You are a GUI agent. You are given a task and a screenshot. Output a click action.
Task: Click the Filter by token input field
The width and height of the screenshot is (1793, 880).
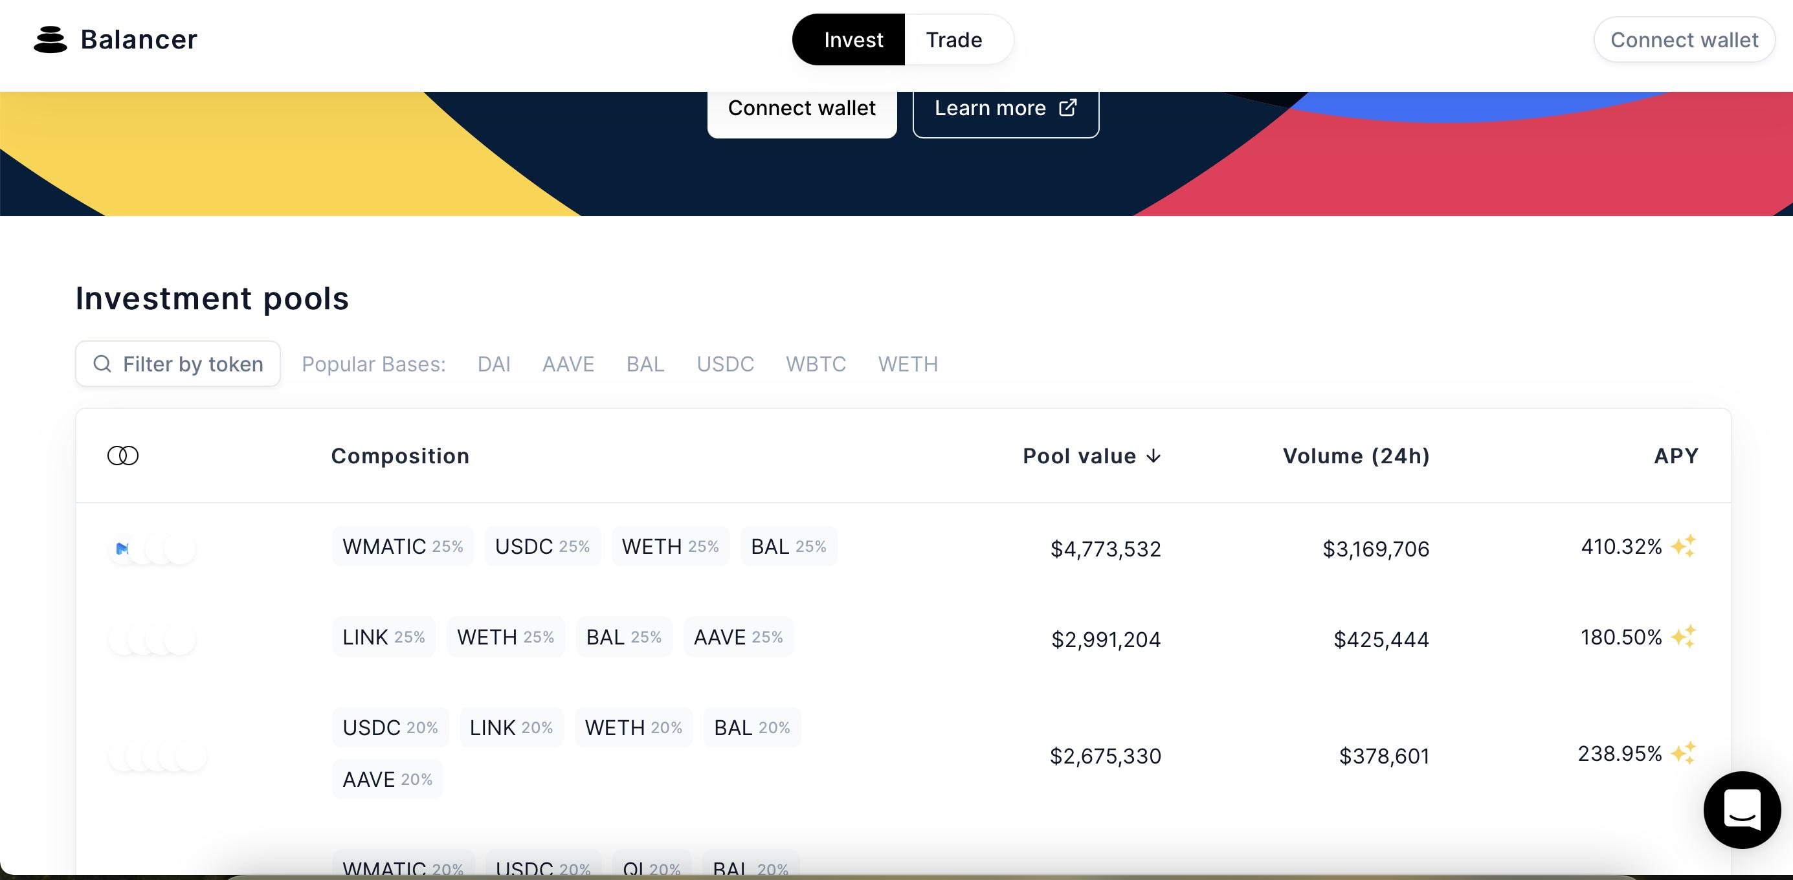[193, 364]
